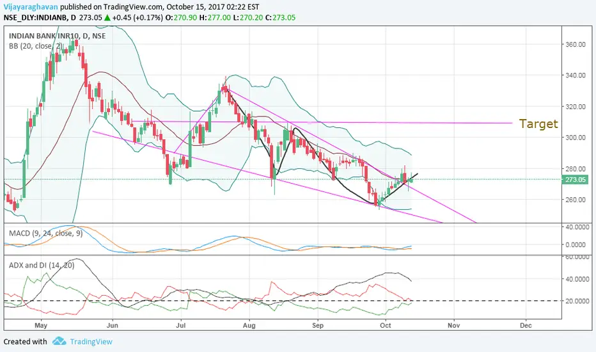Click the Created with footer text
The width and height of the screenshot is (596, 352).
click(x=25, y=341)
